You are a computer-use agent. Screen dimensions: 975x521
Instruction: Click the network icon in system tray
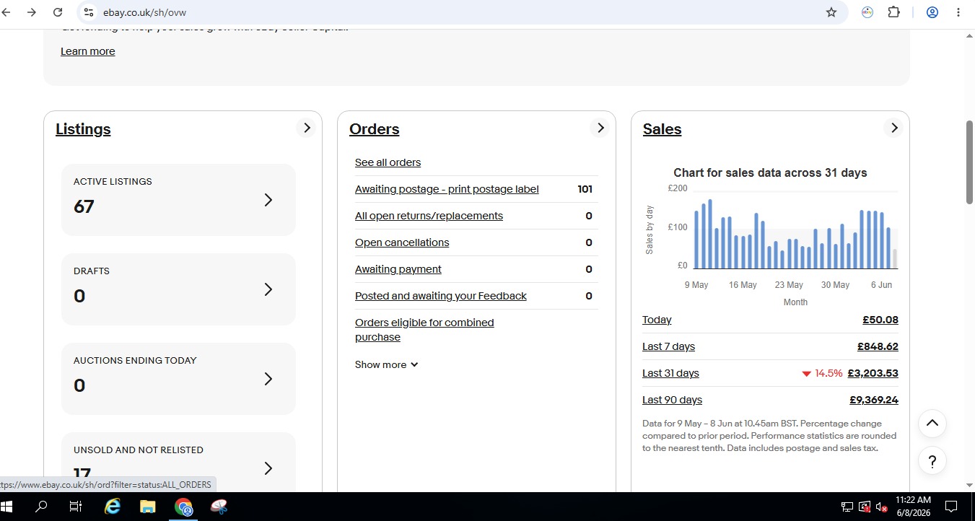(x=847, y=507)
